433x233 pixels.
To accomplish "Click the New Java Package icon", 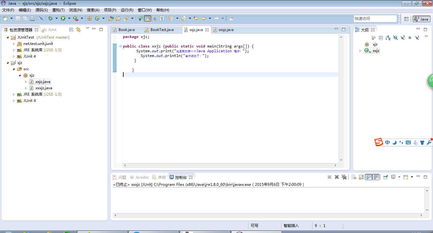I will [90, 19].
